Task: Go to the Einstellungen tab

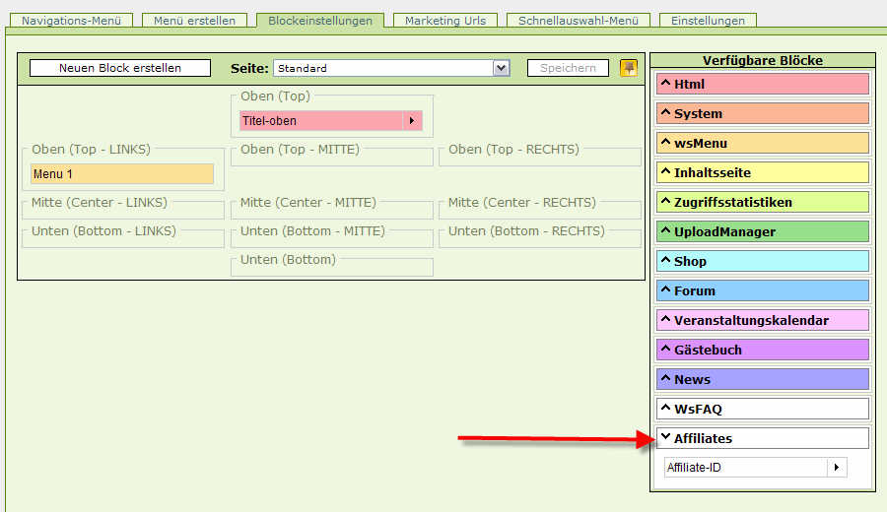Action: [708, 21]
